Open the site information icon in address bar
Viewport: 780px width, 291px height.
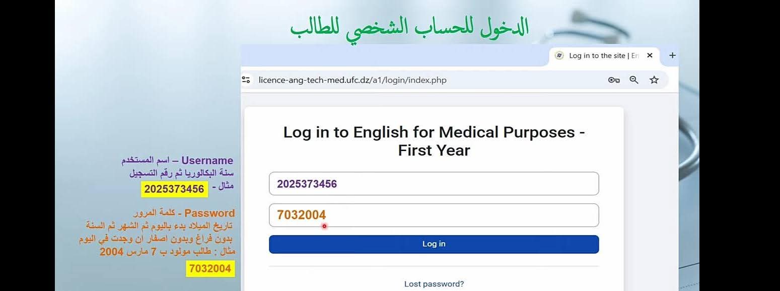(x=246, y=80)
